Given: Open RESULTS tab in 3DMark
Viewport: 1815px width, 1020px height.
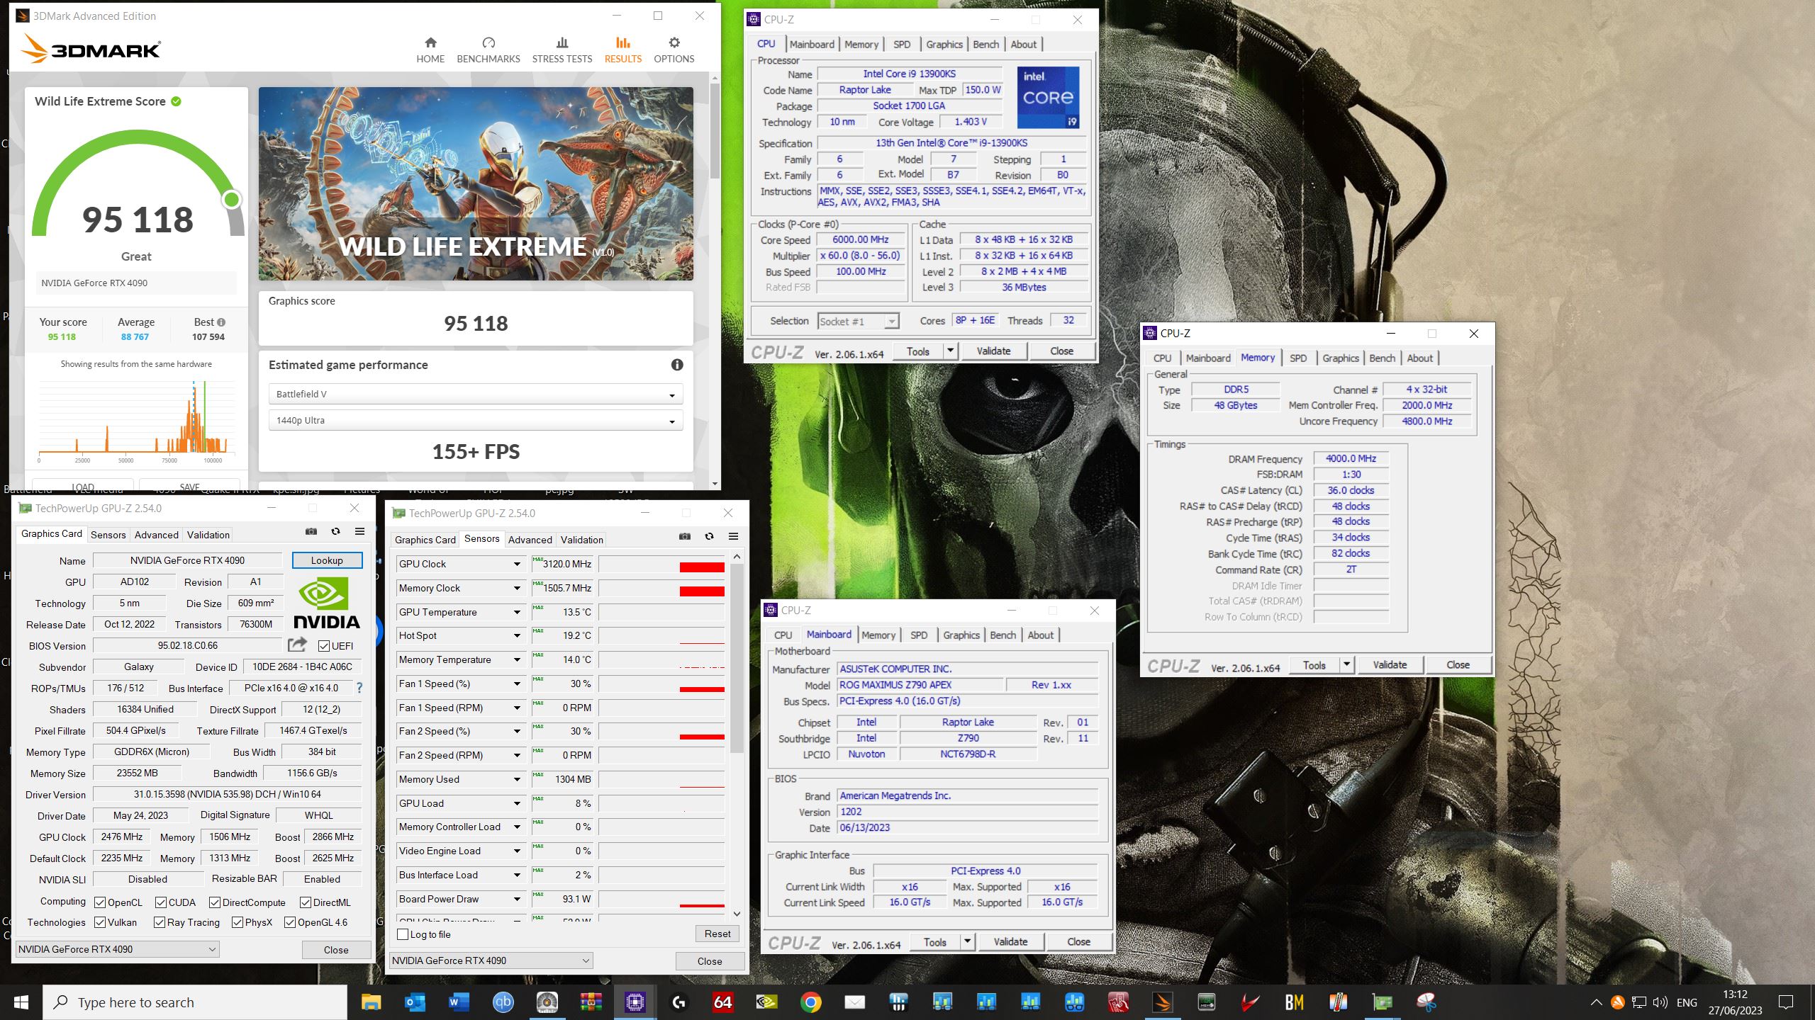Looking at the screenshot, I should click(622, 50).
